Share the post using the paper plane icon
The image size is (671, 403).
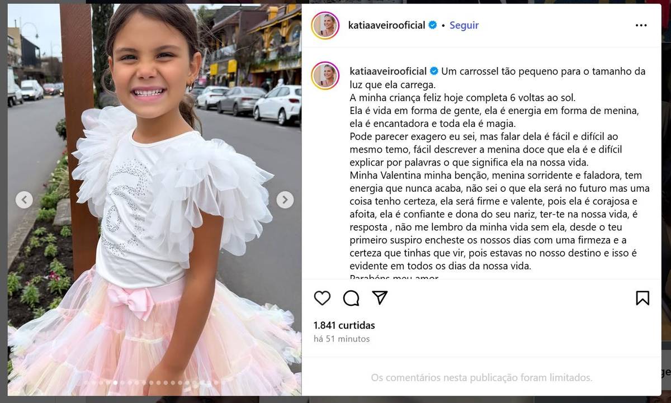tap(380, 298)
